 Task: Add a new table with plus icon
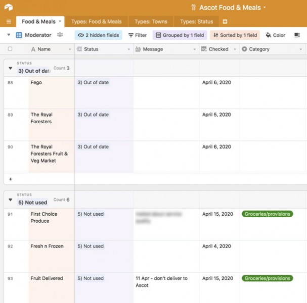[x=225, y=22]
